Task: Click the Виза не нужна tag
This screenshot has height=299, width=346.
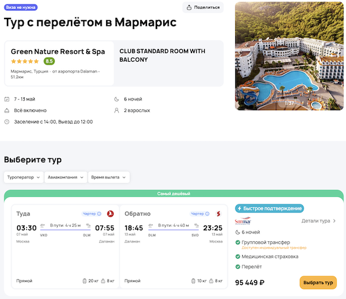Action: 21,8
